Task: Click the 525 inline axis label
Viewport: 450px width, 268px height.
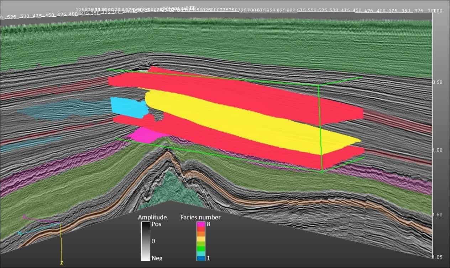Action: 12,16
